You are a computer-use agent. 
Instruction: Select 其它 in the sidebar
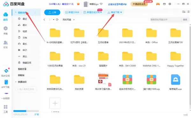[x=25, y=56]
